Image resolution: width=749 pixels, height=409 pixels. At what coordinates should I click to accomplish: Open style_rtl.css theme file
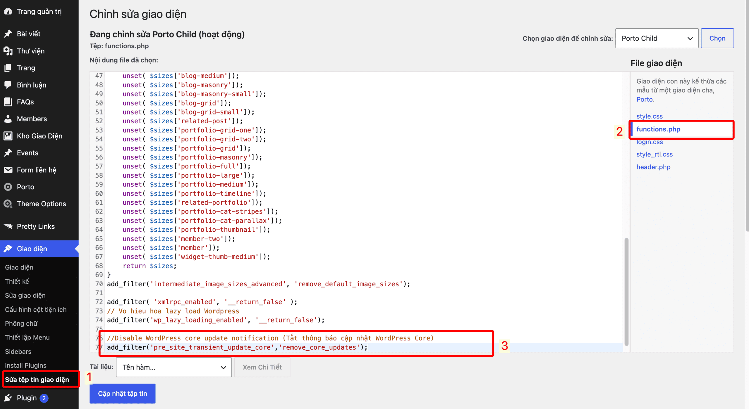click(654, 154)
